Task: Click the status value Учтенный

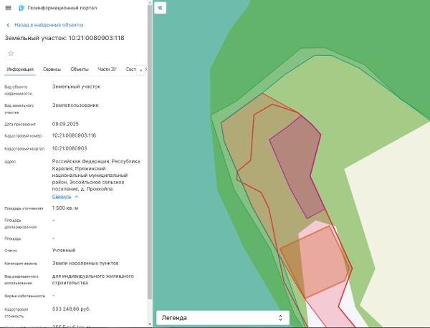Action: pyautogui.click(x=64, y=250)
